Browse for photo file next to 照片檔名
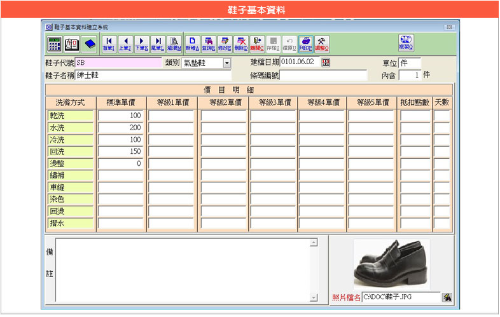The width and height of the screenshot is (500, 317). (x=447, y=297)
